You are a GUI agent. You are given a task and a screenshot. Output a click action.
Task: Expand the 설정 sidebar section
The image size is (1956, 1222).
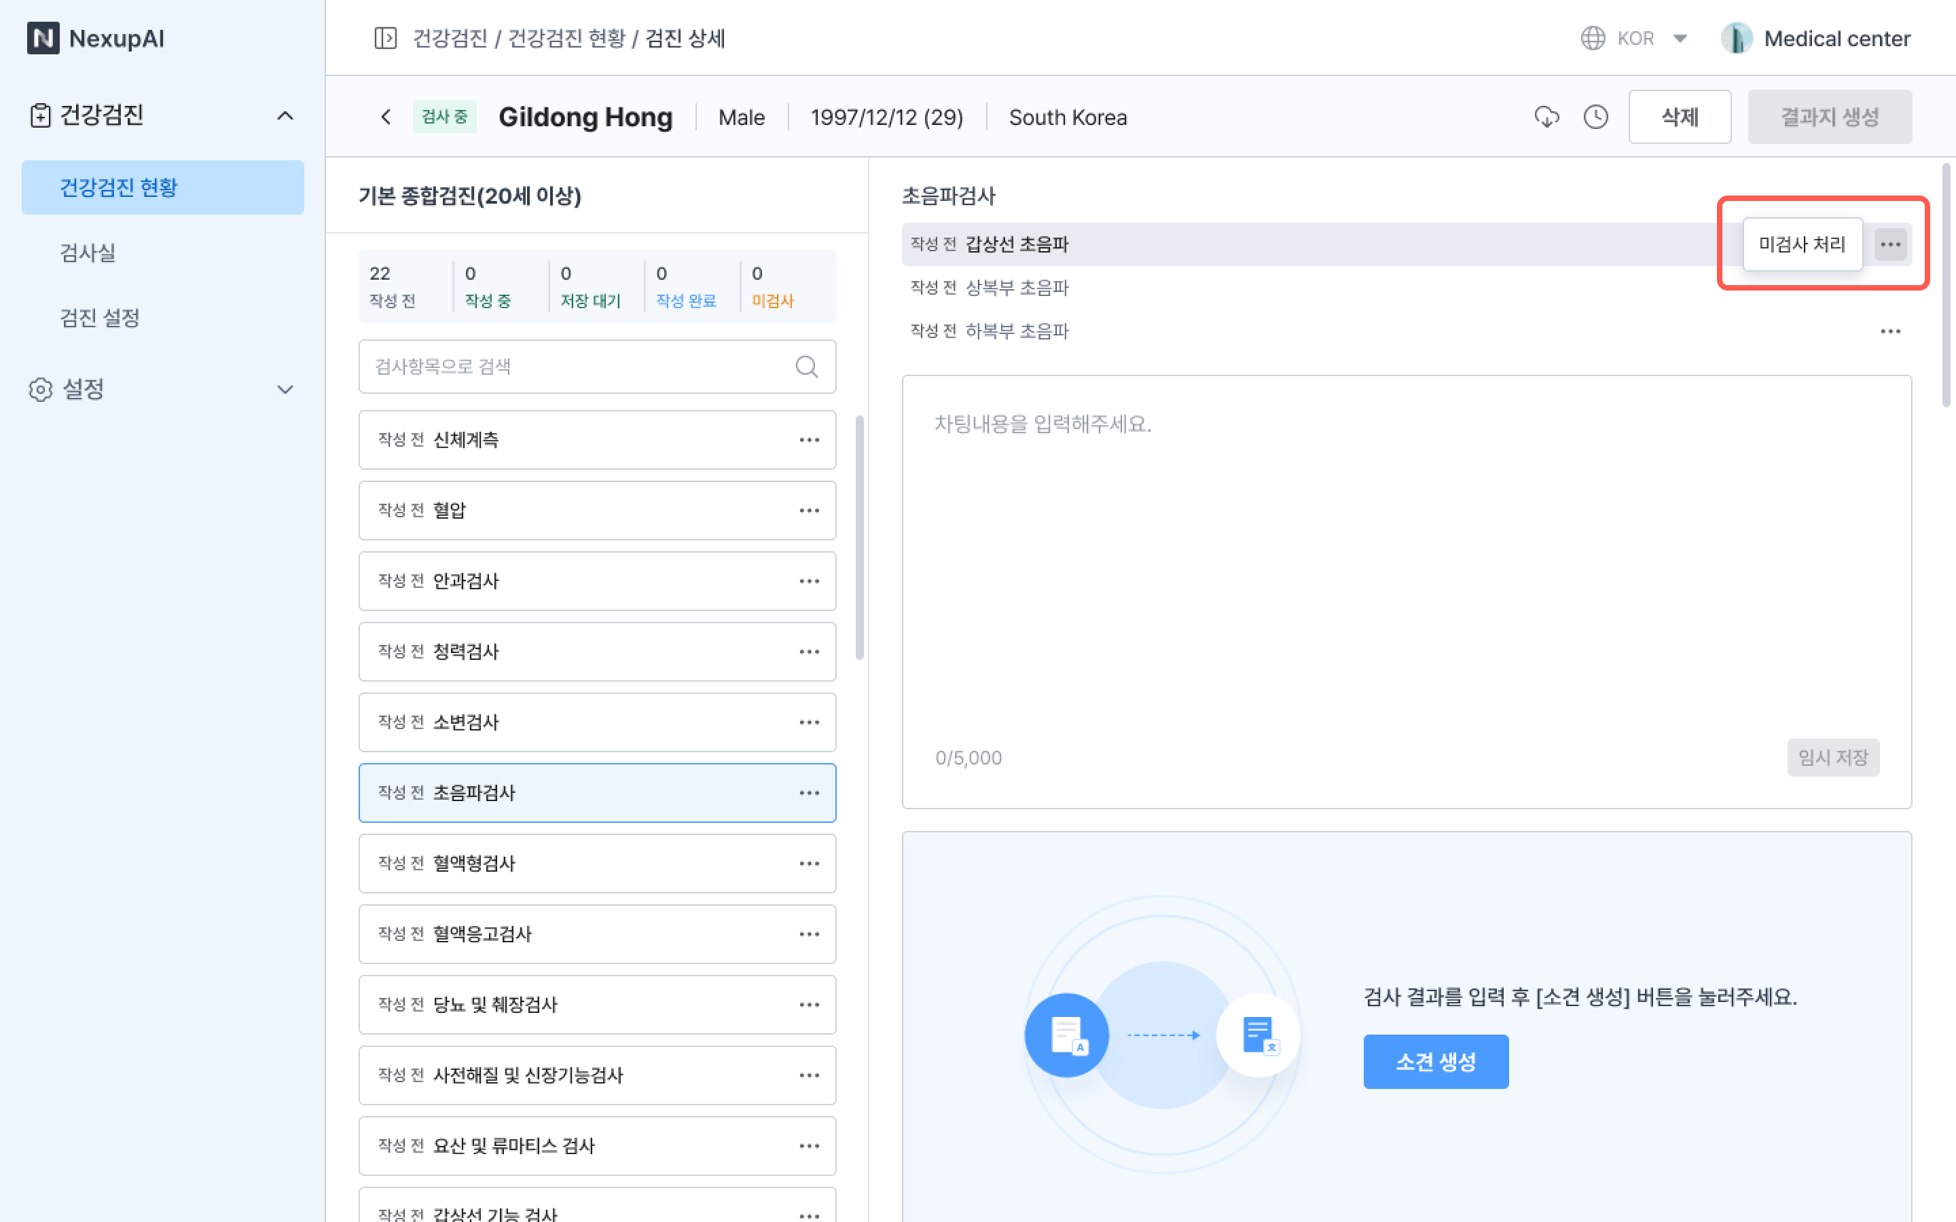click(285, 390)
